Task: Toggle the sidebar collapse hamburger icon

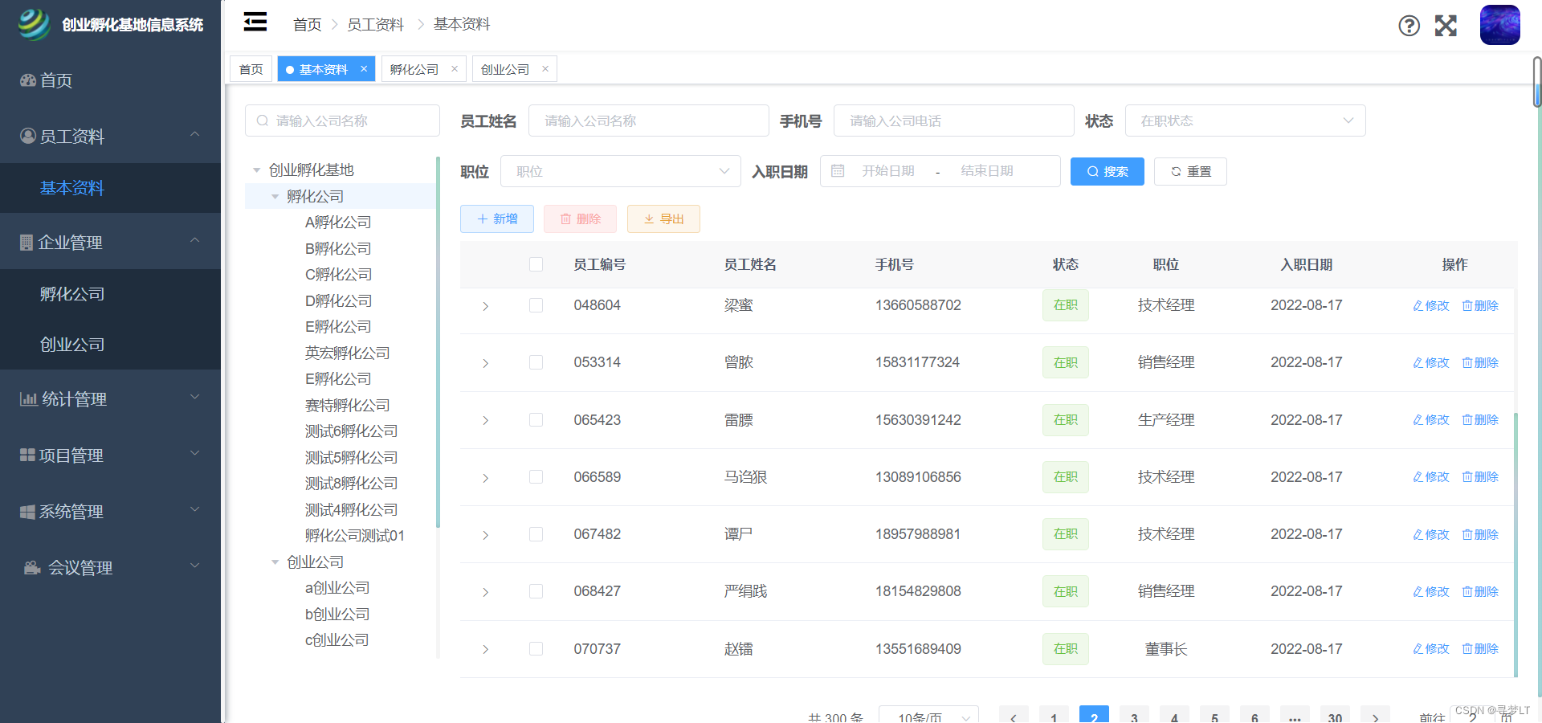Action: pos(255,22)
